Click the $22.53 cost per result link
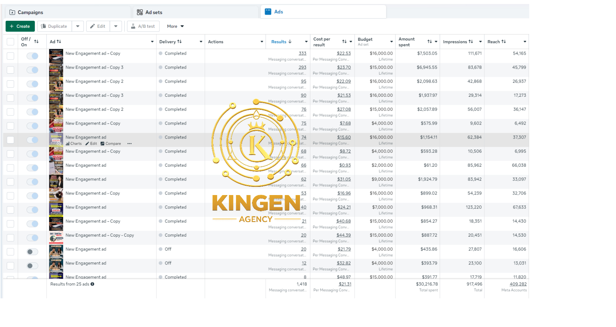 click(344, 54)
